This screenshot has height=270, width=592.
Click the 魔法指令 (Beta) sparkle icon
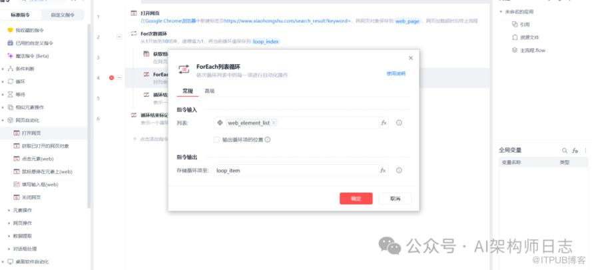pyautogui.click(x=10, y=56)
